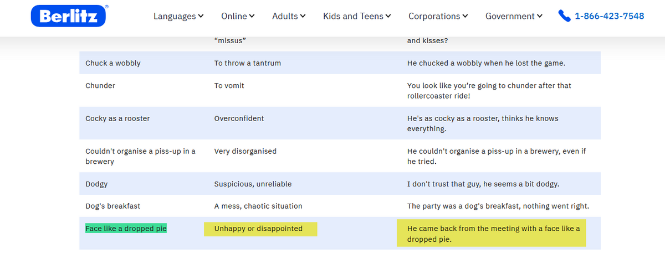Click green-highlighted "Face like a dropped pie"

(126, 228)
